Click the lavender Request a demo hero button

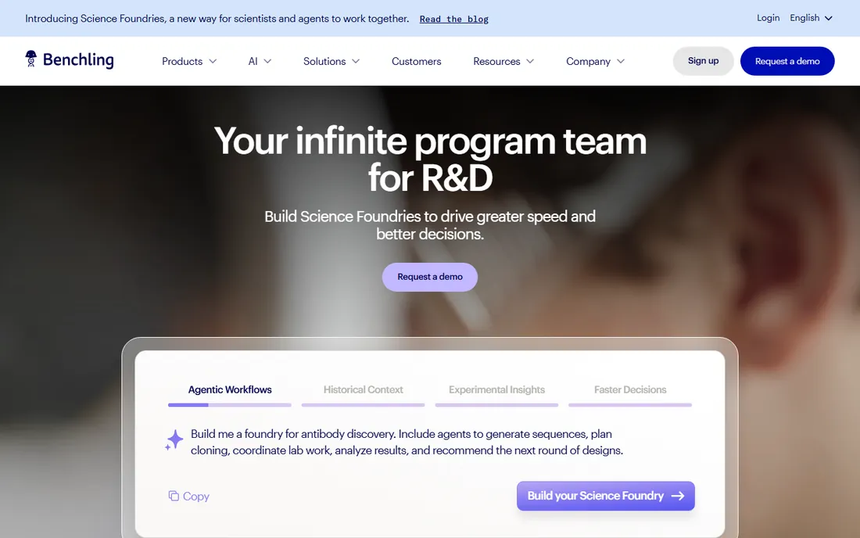pos(430,277)
